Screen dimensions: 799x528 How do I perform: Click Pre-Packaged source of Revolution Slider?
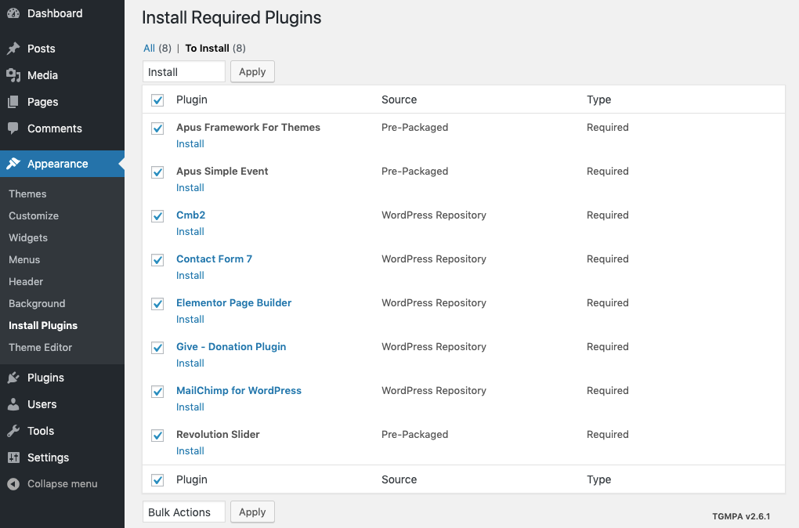(415, 434)
